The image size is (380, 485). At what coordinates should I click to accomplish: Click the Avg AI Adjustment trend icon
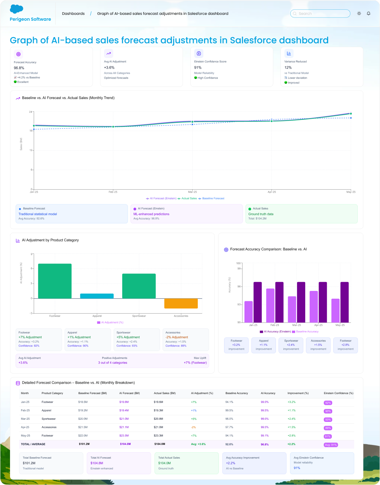109,53
